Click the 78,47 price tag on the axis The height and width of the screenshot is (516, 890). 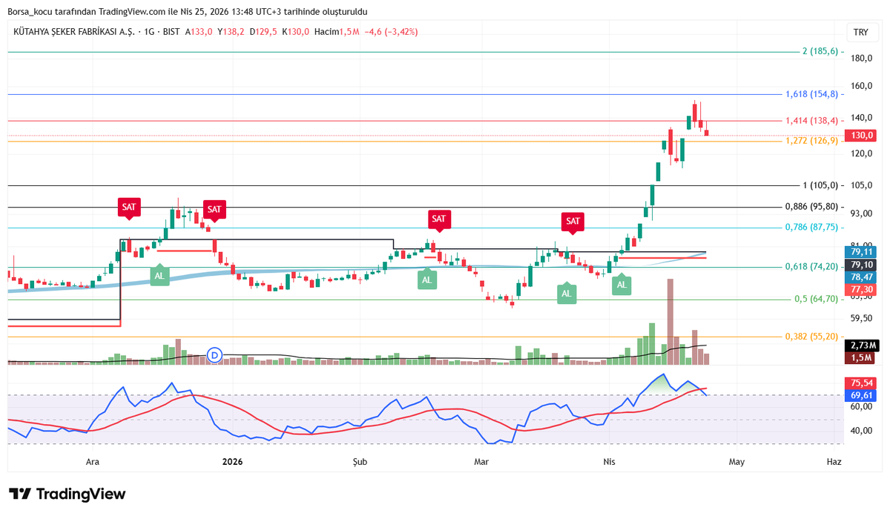tap(862, 277)
